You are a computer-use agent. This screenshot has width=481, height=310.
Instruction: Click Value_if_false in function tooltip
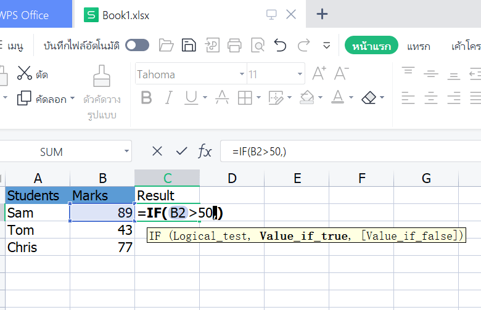tap(409, 236)
